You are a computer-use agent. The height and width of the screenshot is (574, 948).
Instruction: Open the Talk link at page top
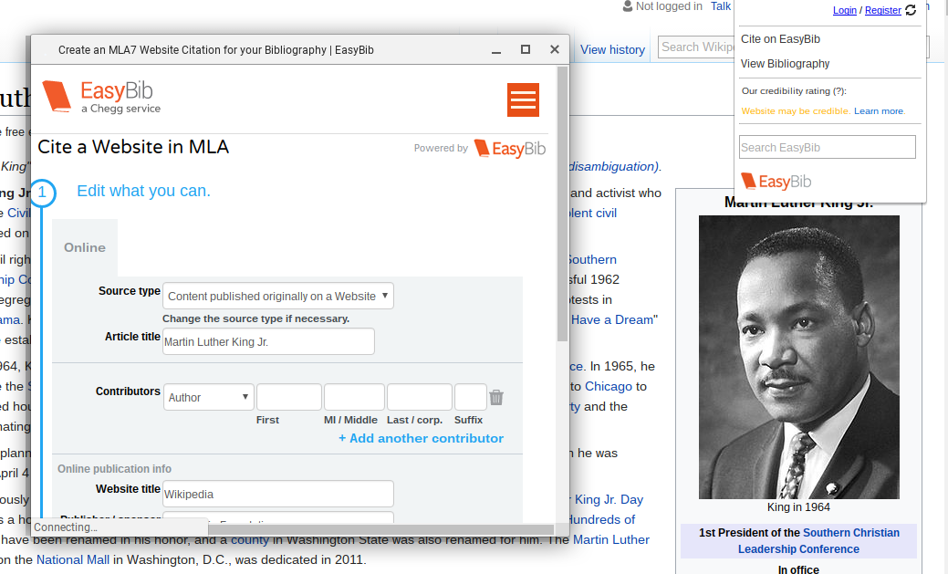[721, 6]
